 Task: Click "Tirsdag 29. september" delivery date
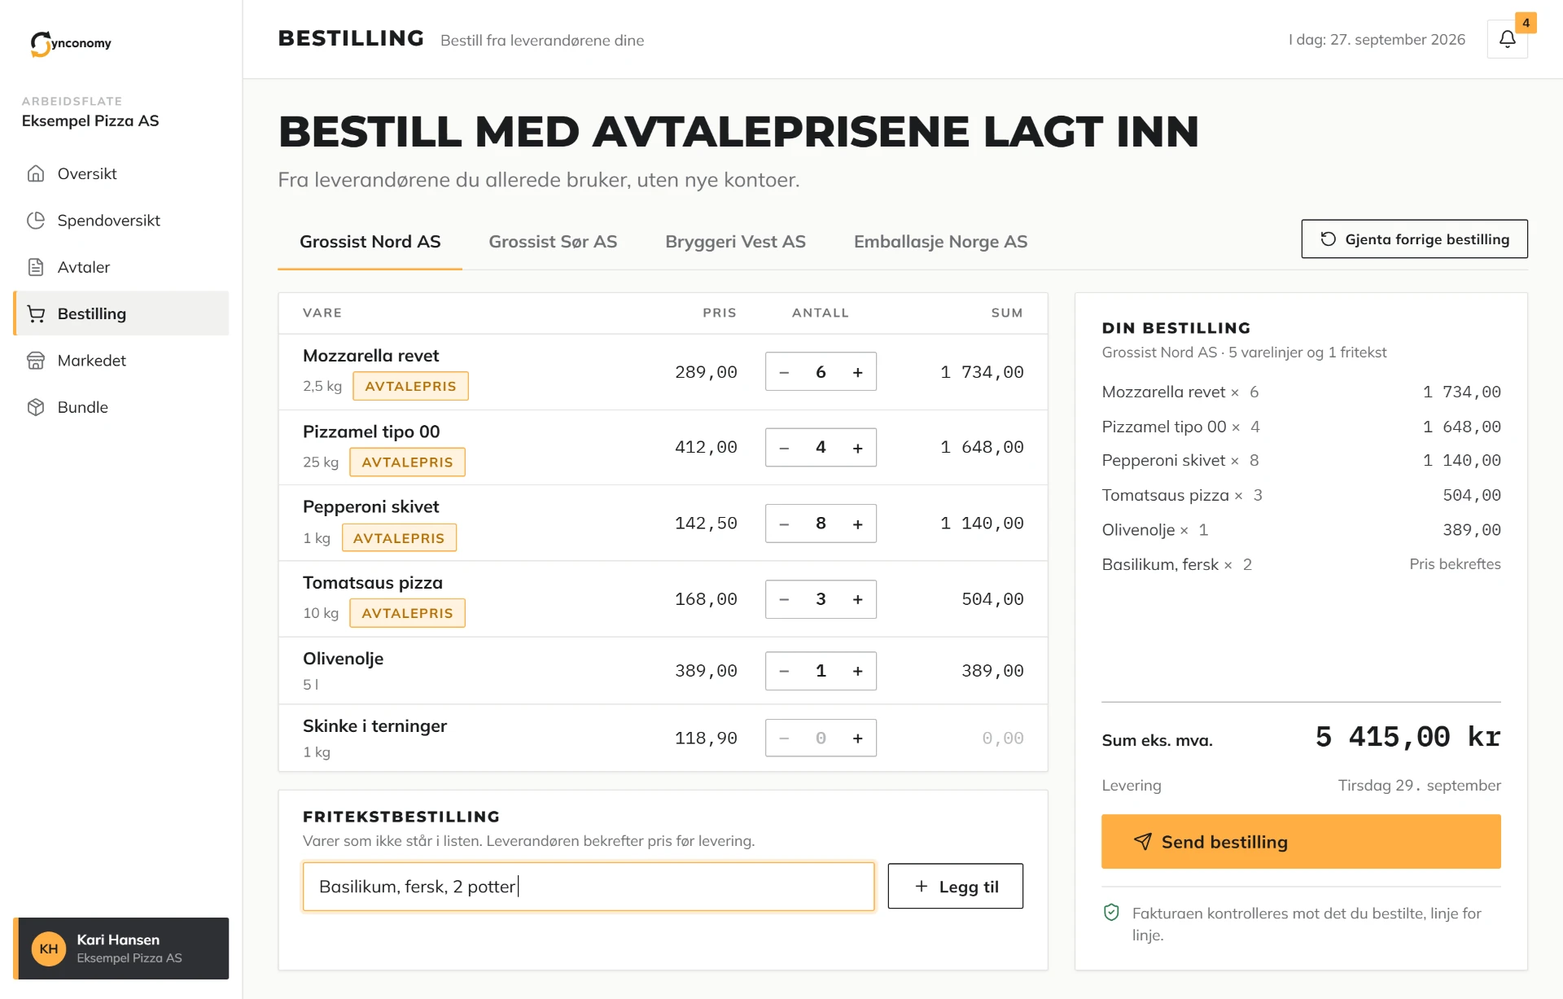[x=1419, y=785]
